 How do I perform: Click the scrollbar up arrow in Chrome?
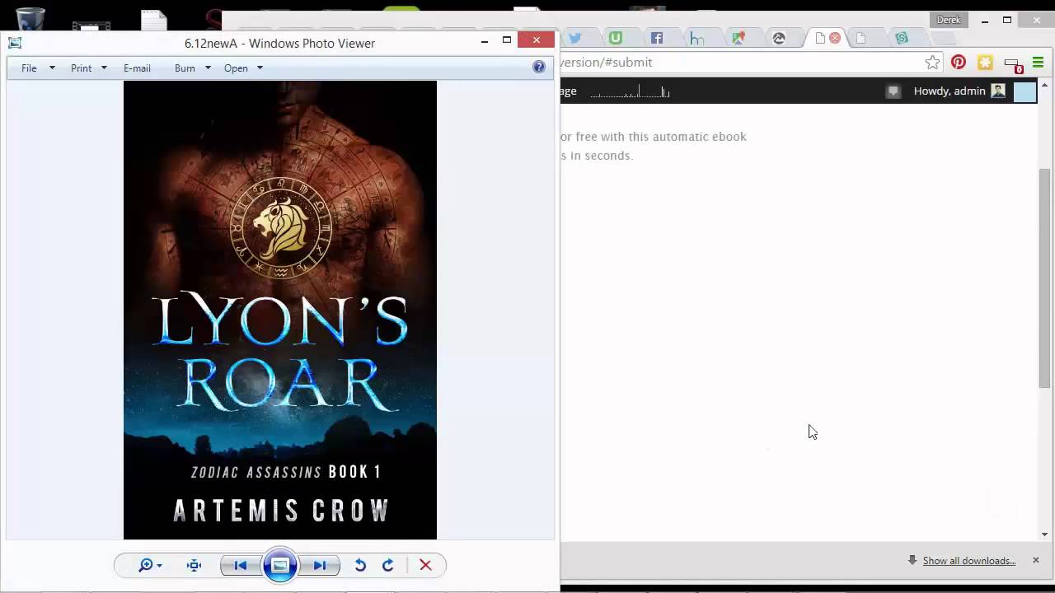(x=1045, y=85)
